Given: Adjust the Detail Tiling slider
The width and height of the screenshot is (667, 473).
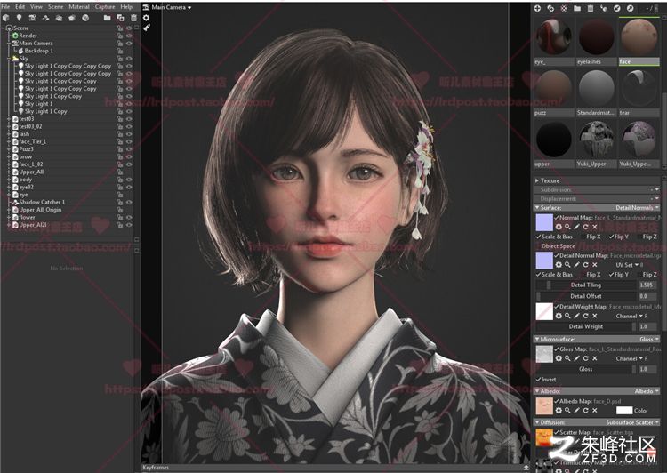Looking at the screenshot, I should point(586,285).
